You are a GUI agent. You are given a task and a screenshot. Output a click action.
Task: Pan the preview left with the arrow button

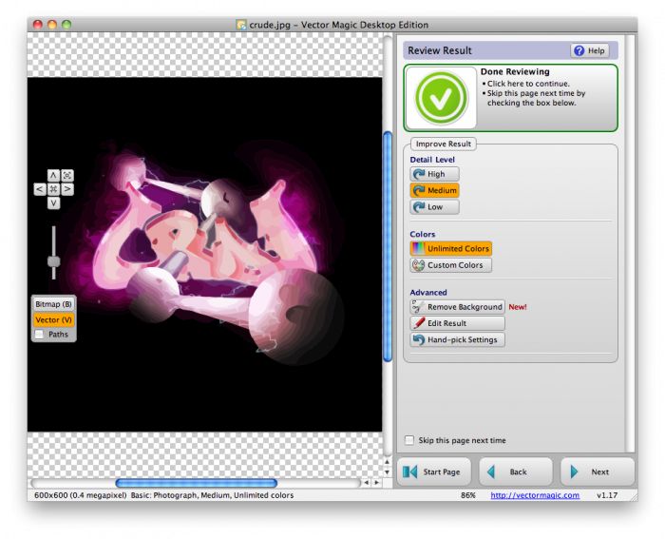(40, 189)
